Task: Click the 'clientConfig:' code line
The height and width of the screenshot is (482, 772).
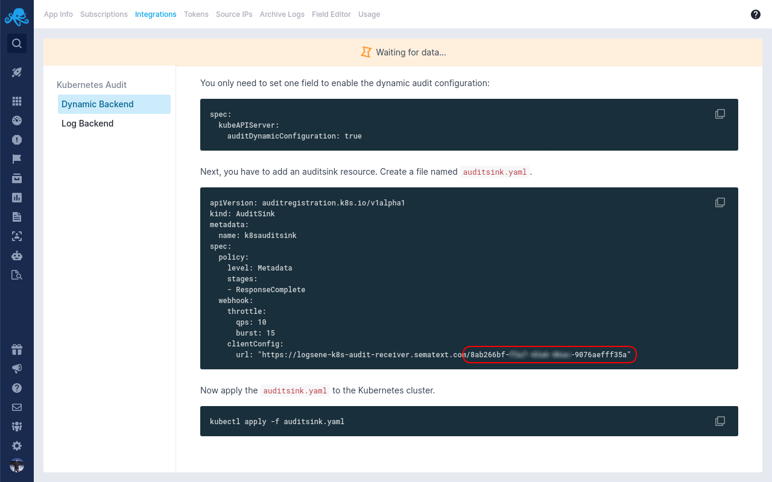Action: (255, 344)
